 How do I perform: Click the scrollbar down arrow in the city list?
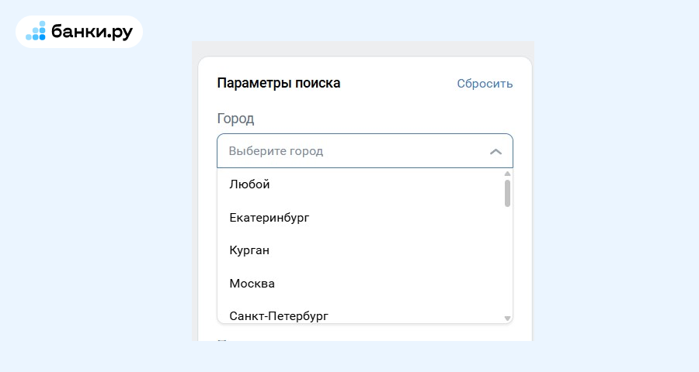507,319
